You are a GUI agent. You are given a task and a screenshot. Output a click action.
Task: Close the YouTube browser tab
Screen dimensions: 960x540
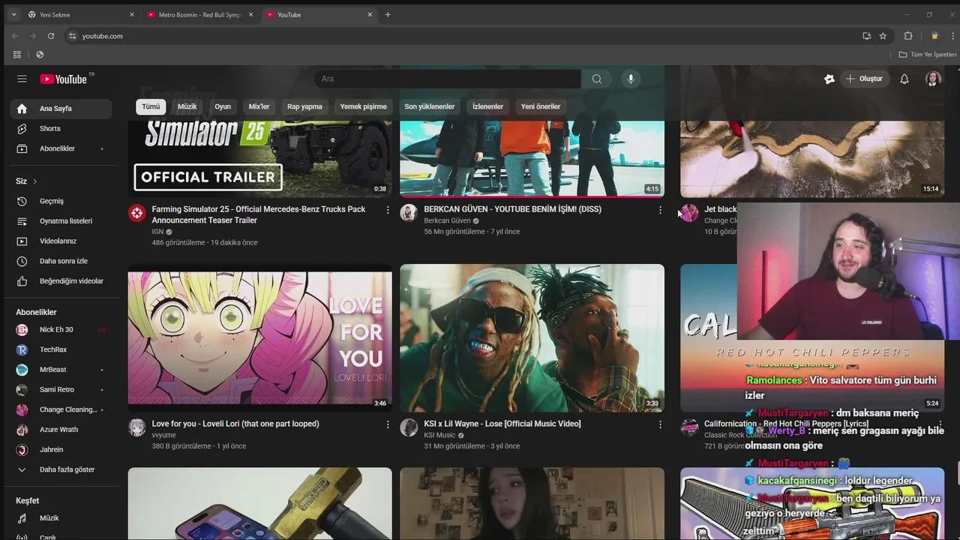click(370, 14)
